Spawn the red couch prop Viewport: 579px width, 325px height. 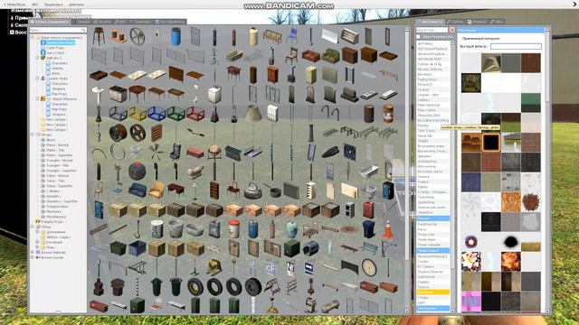pyautogui.click(x=311, y=56)
